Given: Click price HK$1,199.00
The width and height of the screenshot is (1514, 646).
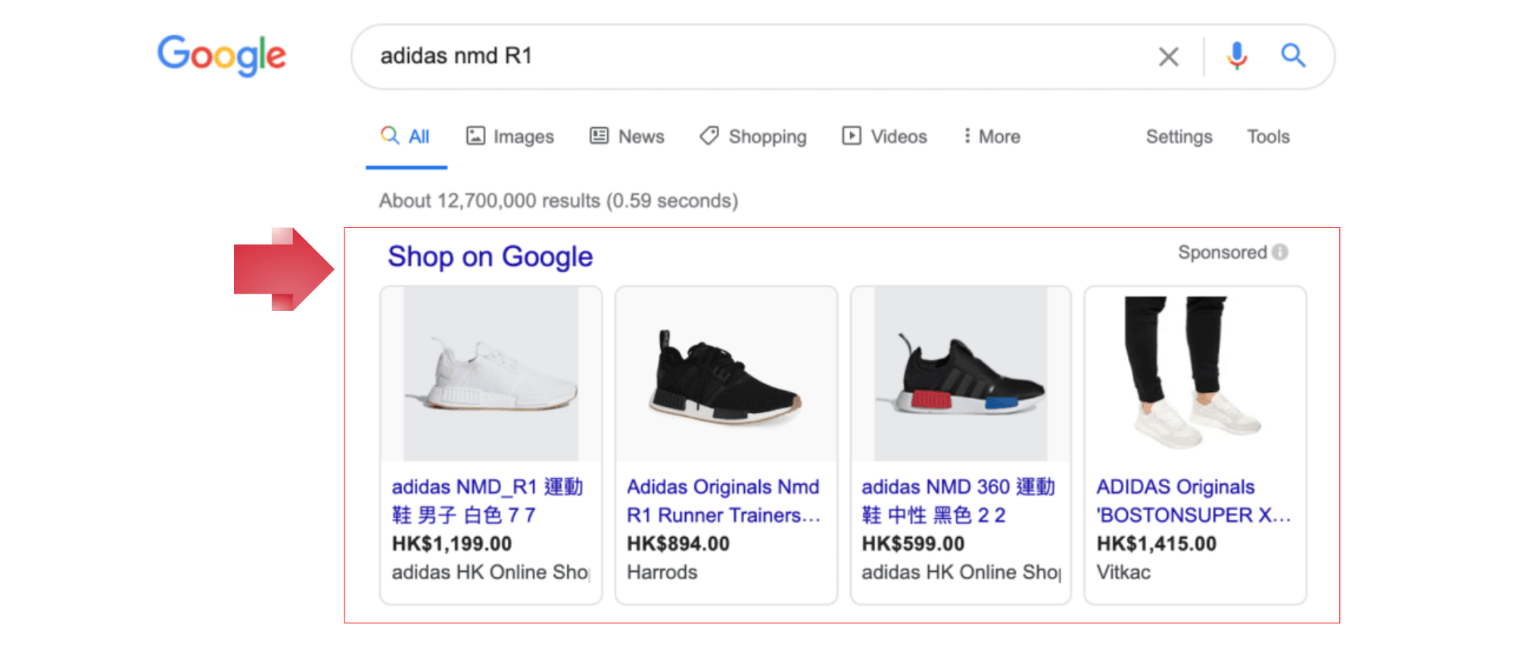Looking at the screenshot, I should click(x=452, y=544).
